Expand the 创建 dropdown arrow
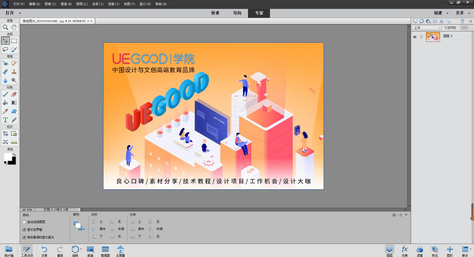This screenshot has width=474, height=257. [x=447, y=13]
